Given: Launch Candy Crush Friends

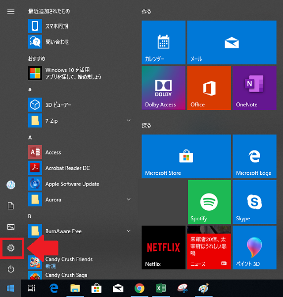Looking at the screenshot, I should pos(80,262).
